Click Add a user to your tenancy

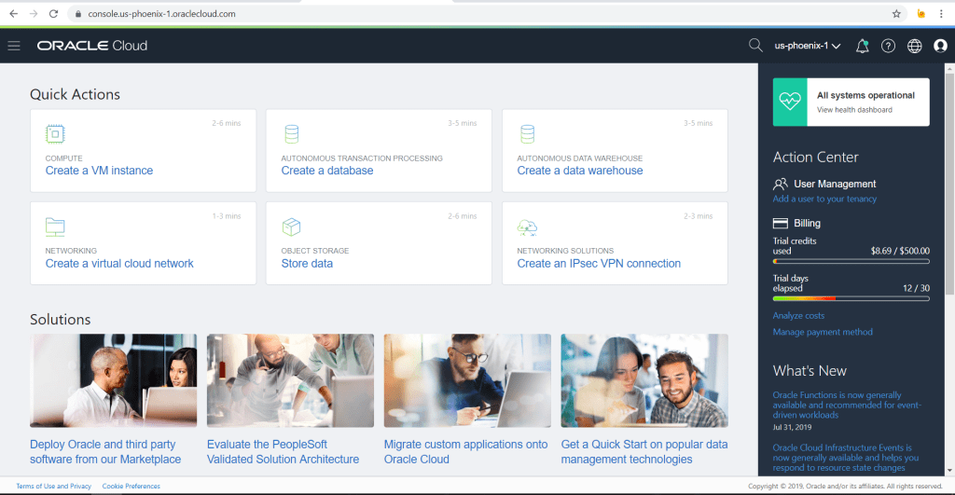tap(824, 199)
